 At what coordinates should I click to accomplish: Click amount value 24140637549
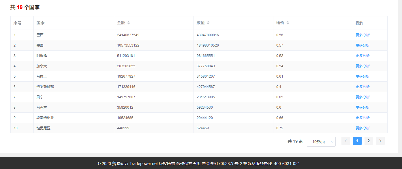tap(128, 35)
